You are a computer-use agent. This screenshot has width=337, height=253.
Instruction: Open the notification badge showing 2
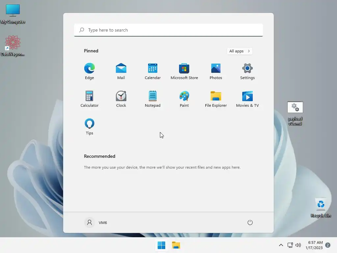click(x=328, y=245)
